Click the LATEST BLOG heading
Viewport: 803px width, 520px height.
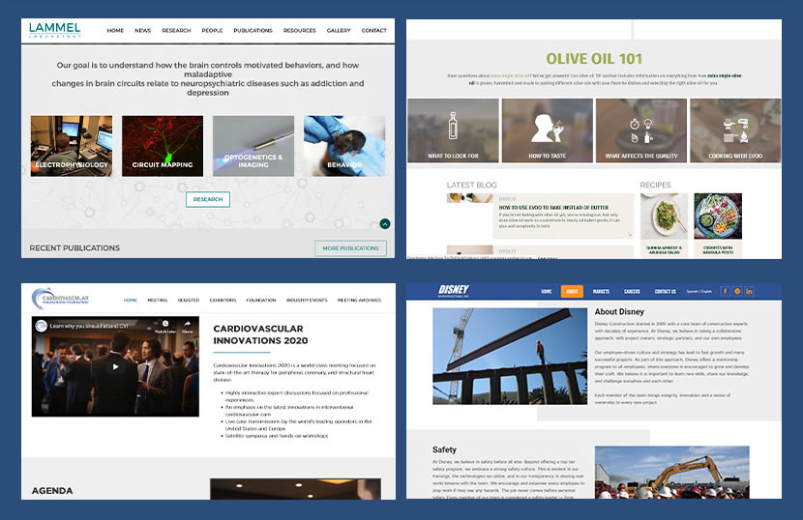[x=472, y=185]
